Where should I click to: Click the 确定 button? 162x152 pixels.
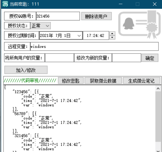pos(150,58)
